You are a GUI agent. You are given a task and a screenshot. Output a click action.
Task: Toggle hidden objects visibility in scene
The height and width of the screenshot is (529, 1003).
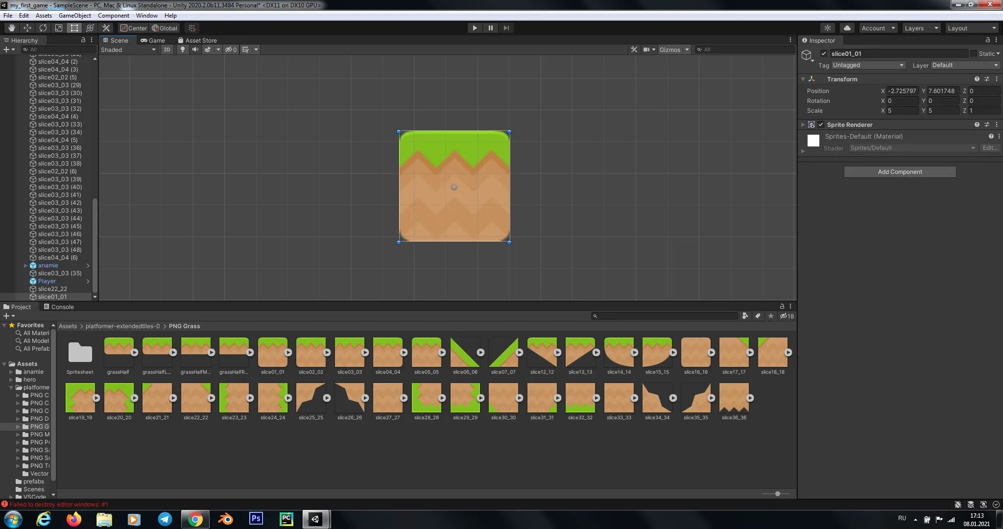click(231, 49)
